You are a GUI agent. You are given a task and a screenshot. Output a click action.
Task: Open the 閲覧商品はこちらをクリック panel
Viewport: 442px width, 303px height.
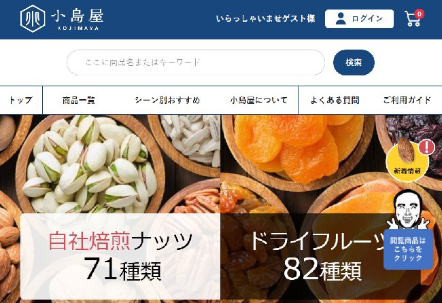coord(408,249)
